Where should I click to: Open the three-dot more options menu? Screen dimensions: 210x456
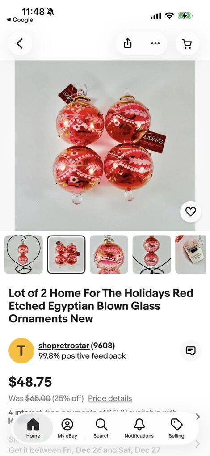pyautogui.click(x=155, y=44)
